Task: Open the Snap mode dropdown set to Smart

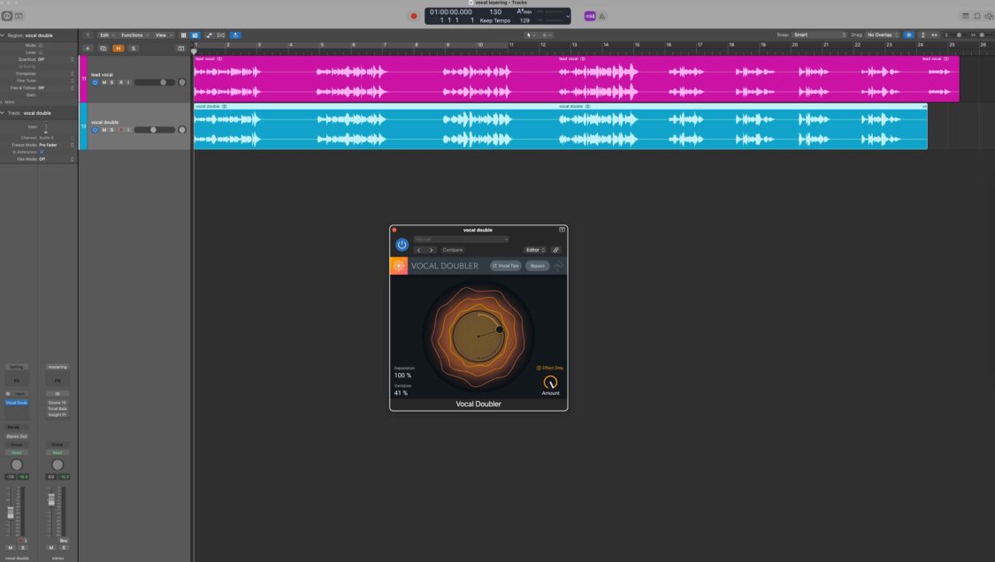Action: click(821, 34)
